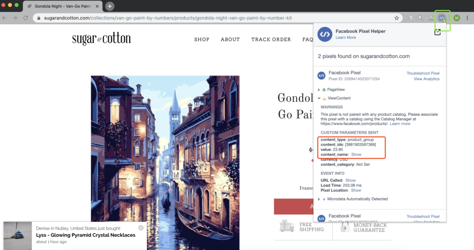
Task: Expand the PageView event
Action: point(319,90)
